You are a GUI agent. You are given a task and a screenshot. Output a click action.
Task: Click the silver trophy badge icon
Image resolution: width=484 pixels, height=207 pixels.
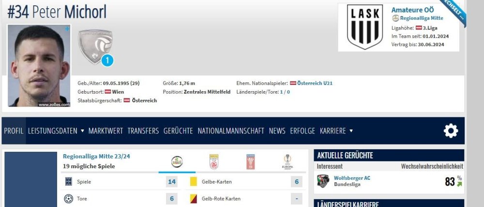[95, 46]
